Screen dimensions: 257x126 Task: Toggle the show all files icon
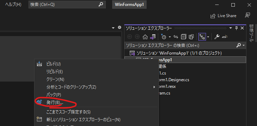[191, 37]
